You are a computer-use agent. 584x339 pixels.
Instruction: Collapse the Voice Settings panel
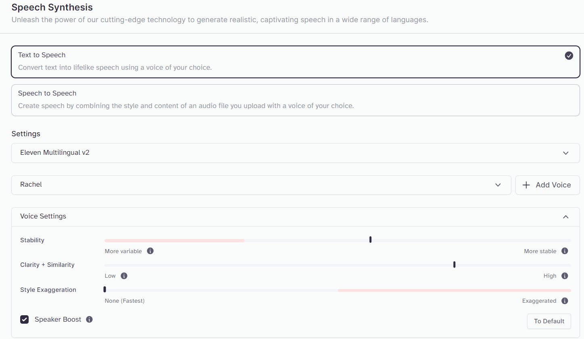565,217
